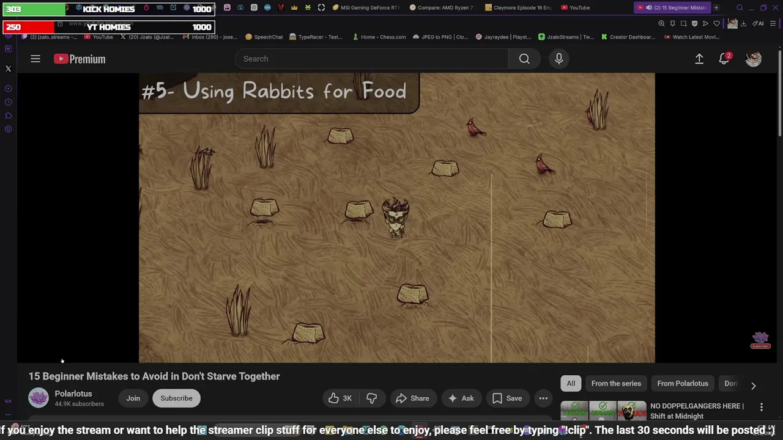Image resolution: width=783 pixels, height=440 pixels.
Task: Click the Join channel button
Action: point(133,398)
